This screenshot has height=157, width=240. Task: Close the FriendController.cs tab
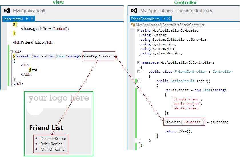169,19
